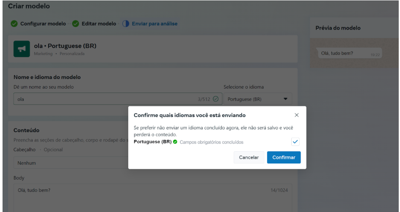
Task: Switch to the Editar modelo step label
Action: 99,24
